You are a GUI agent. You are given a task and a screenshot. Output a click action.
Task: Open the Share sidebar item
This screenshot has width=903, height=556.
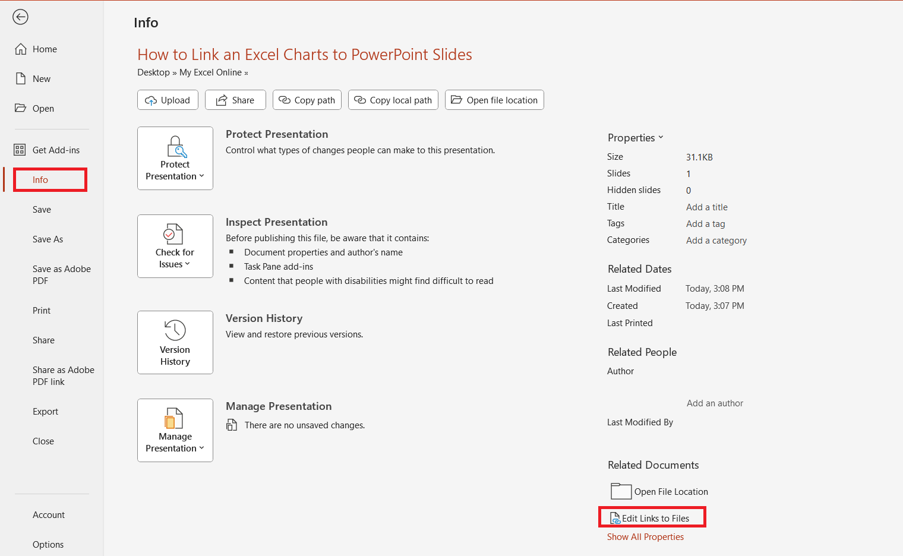click(43, 340)
